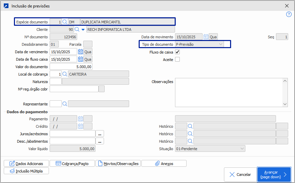Open search lookup for Representante
Image resolution: width=295 pixels, height=183 pixels.
(x=65, y=104)
